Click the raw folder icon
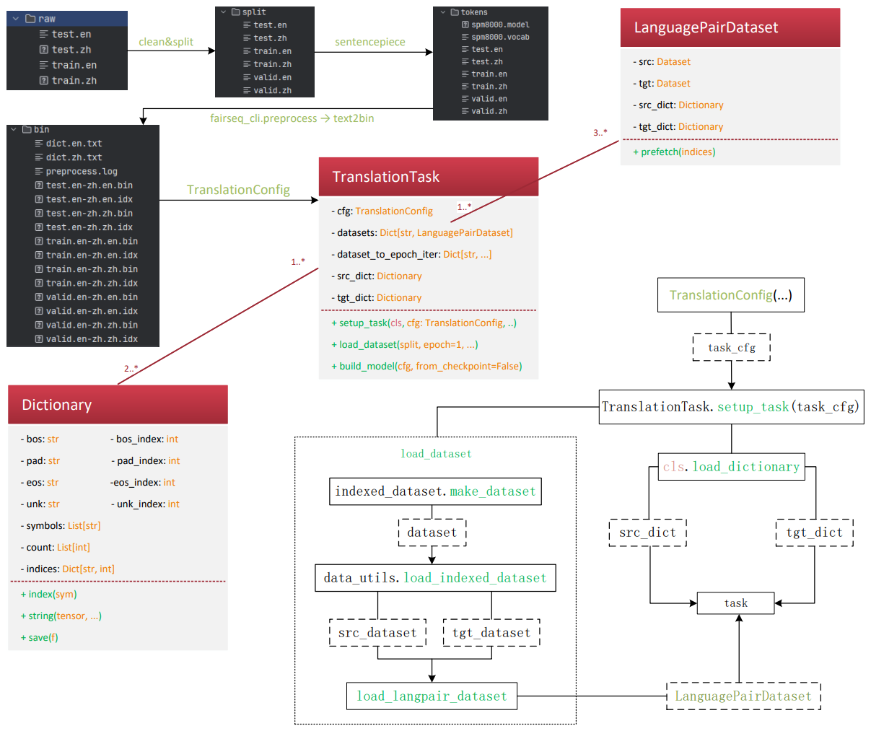Image resolution: width=871 pixels, height=731 pixels. point(30,19)
